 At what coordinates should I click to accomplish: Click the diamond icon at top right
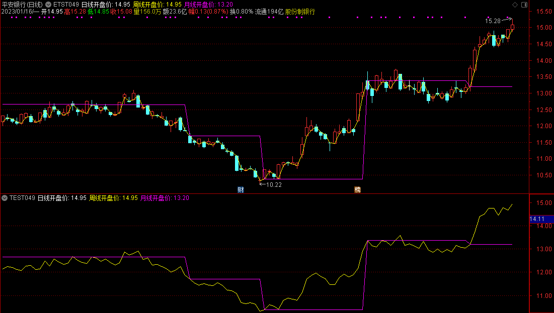pyautogui.click(x=514, y=5)
